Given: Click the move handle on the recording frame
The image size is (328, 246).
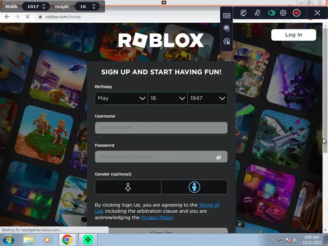Looking at the screenshot, I should 164,3.
